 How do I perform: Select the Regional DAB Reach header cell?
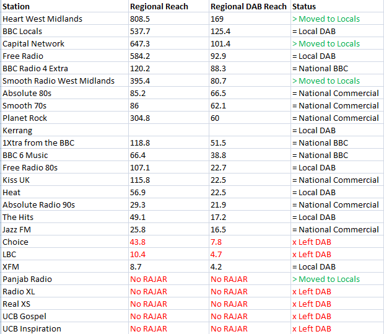[250, 6]
